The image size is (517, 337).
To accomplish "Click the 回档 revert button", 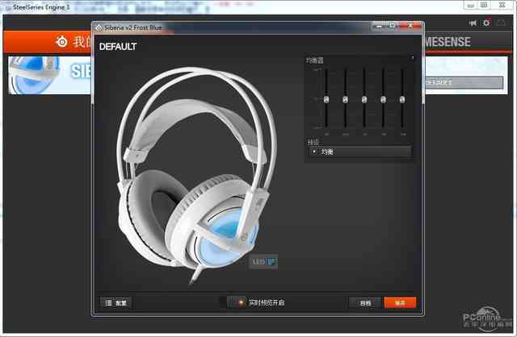I will (x=365, y=302).
